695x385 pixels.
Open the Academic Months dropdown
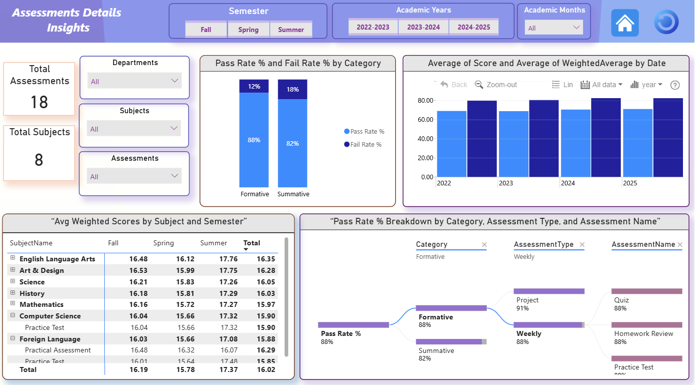coord(554,28)
